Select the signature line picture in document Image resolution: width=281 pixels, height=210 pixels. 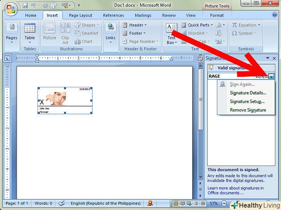point(65,100)
